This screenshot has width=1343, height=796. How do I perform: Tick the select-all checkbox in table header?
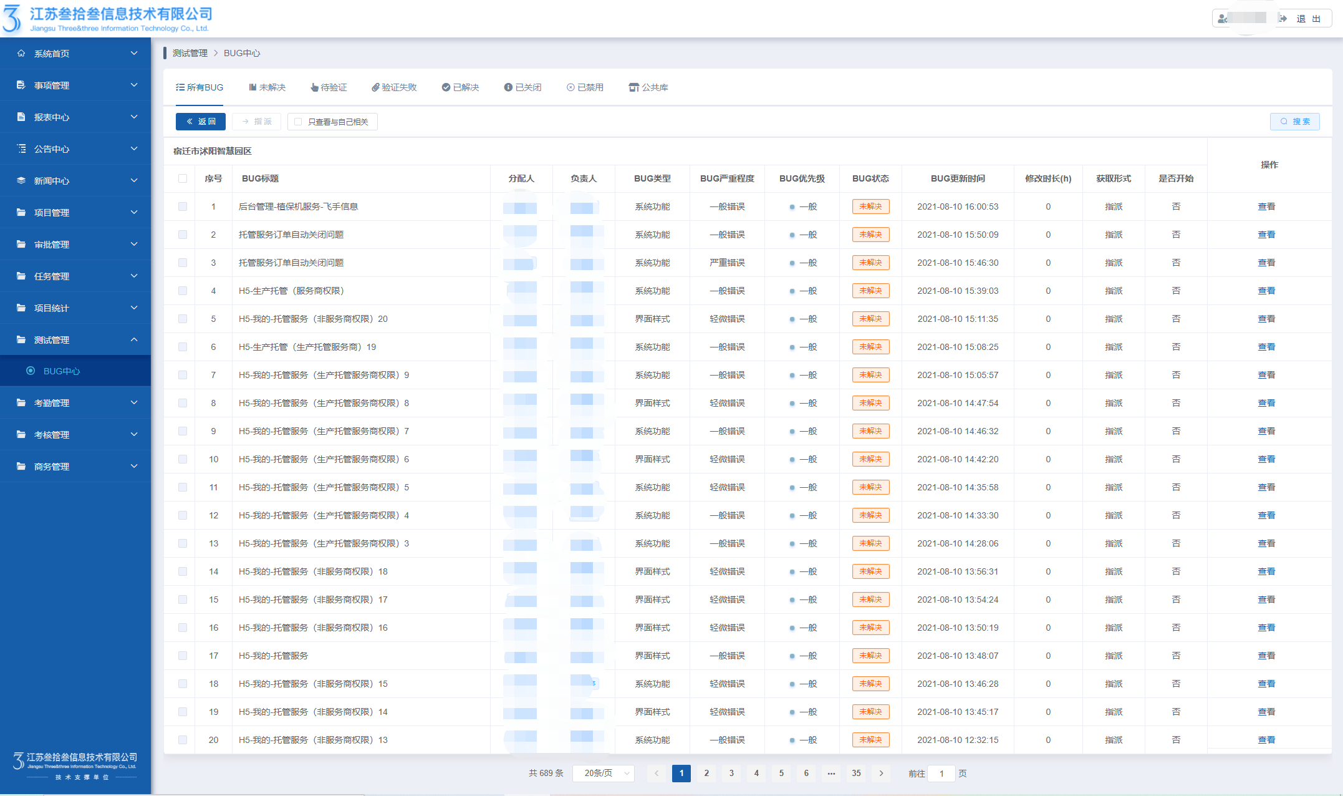coord(183,178)
